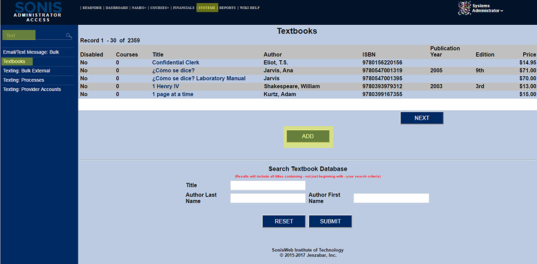Expand the Systems Administrator user dropdown

(x=488, y=8)
